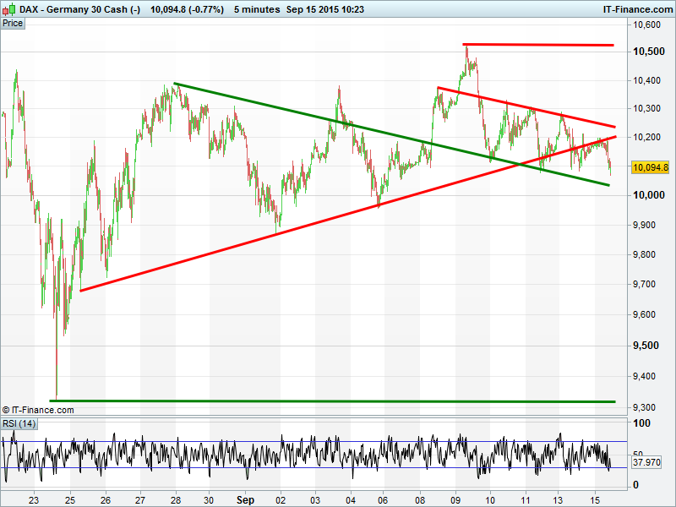Click the 10,200 price axis label
Screen dimensions: 676x507
646,137
